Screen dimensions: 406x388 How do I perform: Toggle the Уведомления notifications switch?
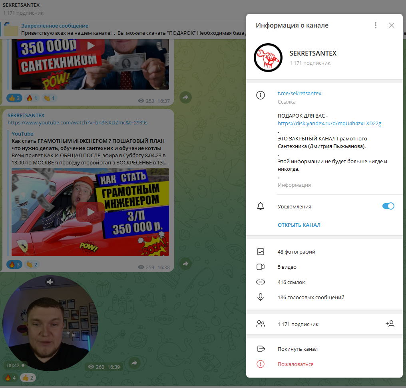coord(388,206)
